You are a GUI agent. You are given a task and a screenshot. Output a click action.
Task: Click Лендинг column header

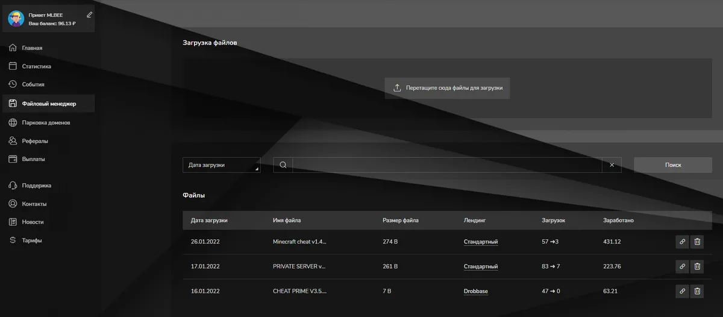[x=475, y=220]
